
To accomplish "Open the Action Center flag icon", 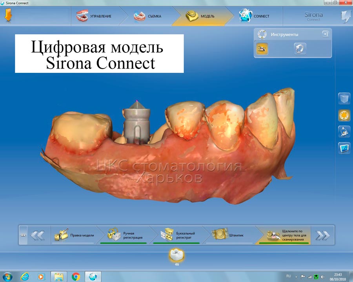I will tap(303, 277).
